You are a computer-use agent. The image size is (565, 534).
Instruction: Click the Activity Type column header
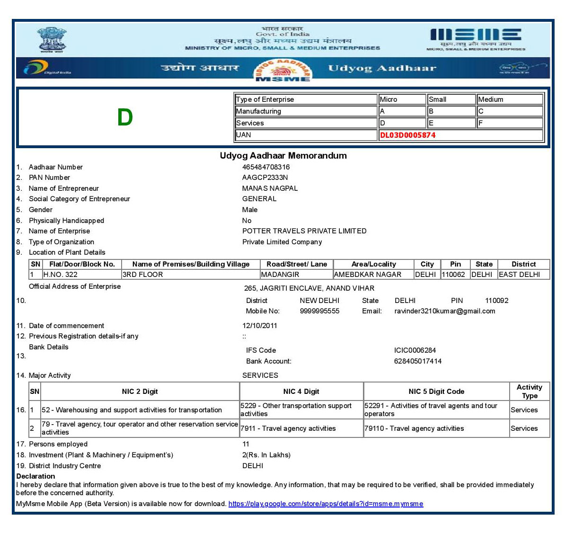tap(530, 391)
